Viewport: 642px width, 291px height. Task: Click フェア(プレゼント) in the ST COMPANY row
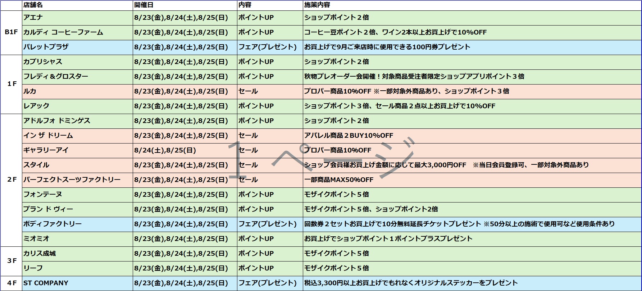[268, 283]
